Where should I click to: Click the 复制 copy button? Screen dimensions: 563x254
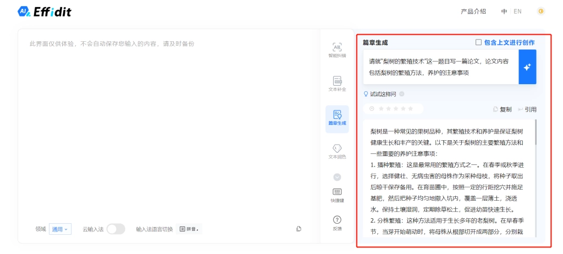[503, 109]
